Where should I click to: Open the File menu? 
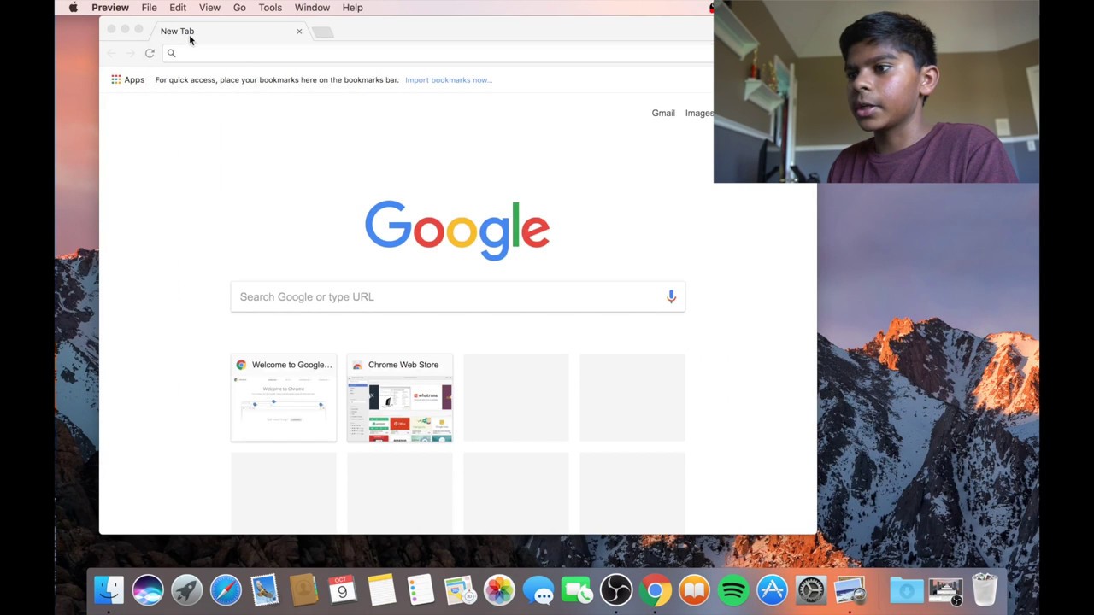(149, 8)
